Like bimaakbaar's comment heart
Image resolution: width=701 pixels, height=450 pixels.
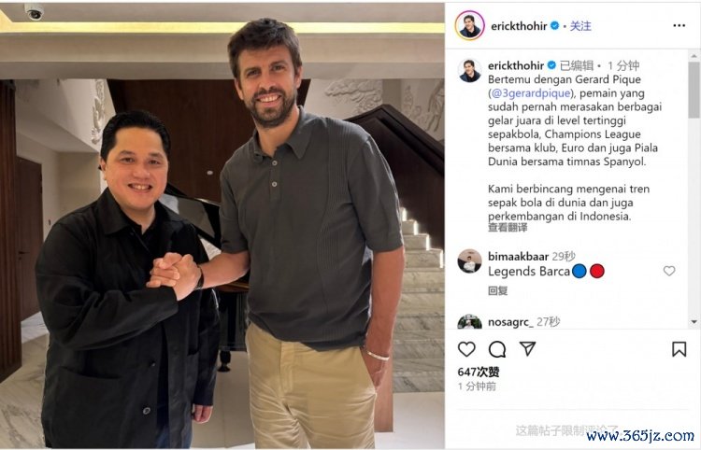click(669, 271)
